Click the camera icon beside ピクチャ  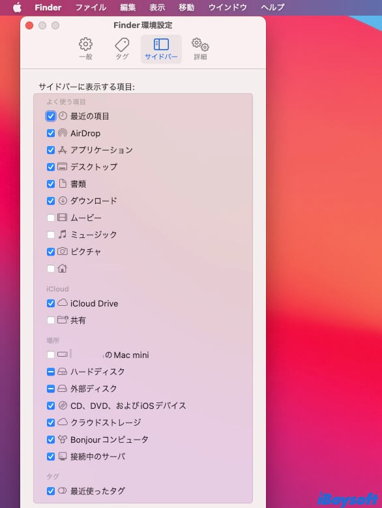click(63, 252)
